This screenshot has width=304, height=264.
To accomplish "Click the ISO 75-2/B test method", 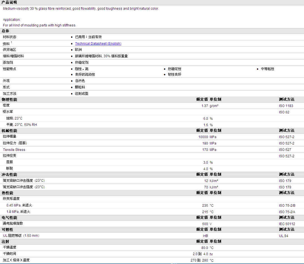I will click(x=287, y=206).
